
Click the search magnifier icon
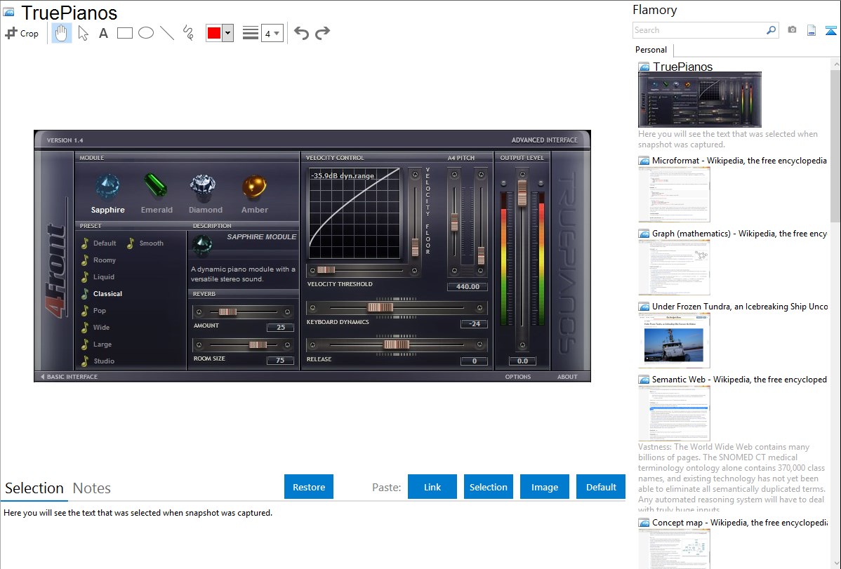(771, 30)
